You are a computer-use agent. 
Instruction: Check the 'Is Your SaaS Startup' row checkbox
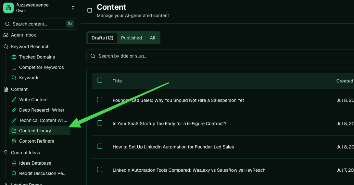[x=100, y=123]
